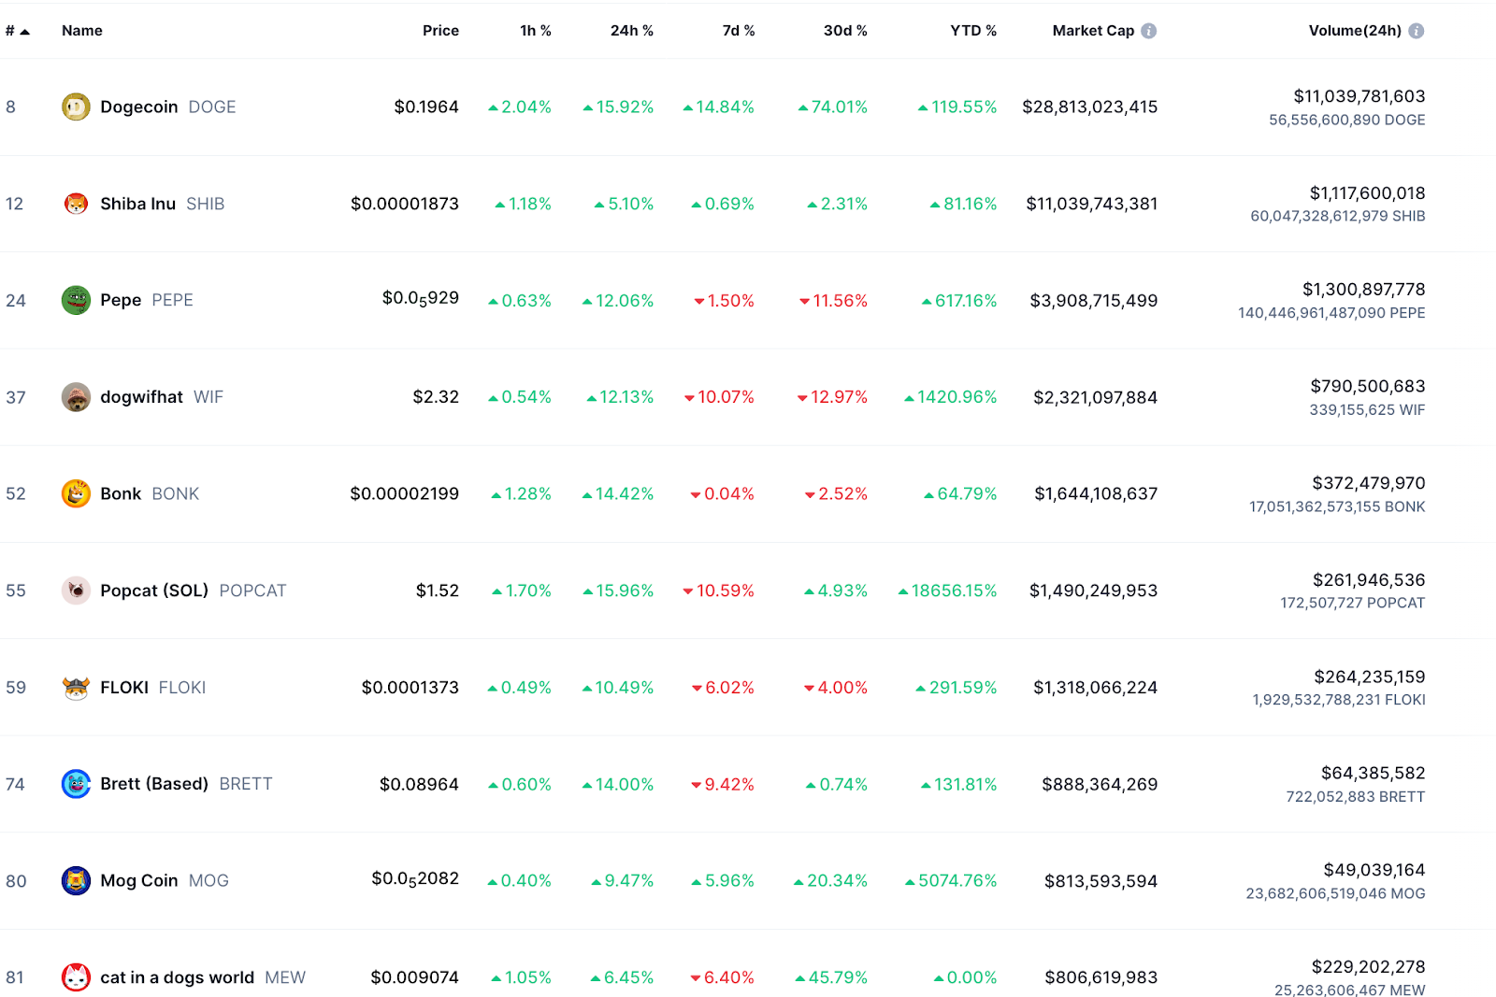The height and width of the screenshot is (997, 1496).
Task: Sort coins by Price column header
Action: pos(440,31)
